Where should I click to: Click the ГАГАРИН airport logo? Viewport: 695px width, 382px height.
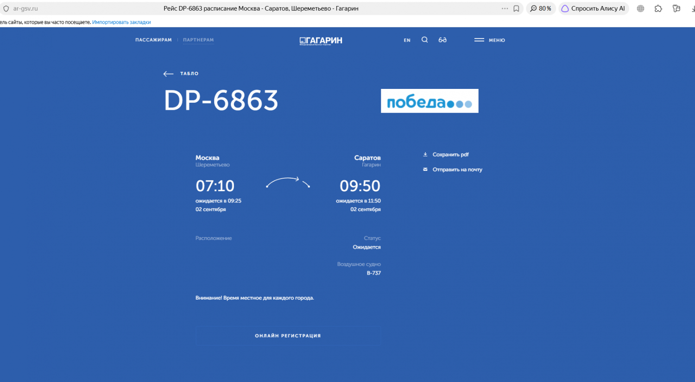[x=321, y=41]
